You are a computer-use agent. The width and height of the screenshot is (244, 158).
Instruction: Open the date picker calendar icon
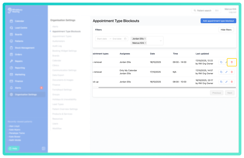point(125,39)
